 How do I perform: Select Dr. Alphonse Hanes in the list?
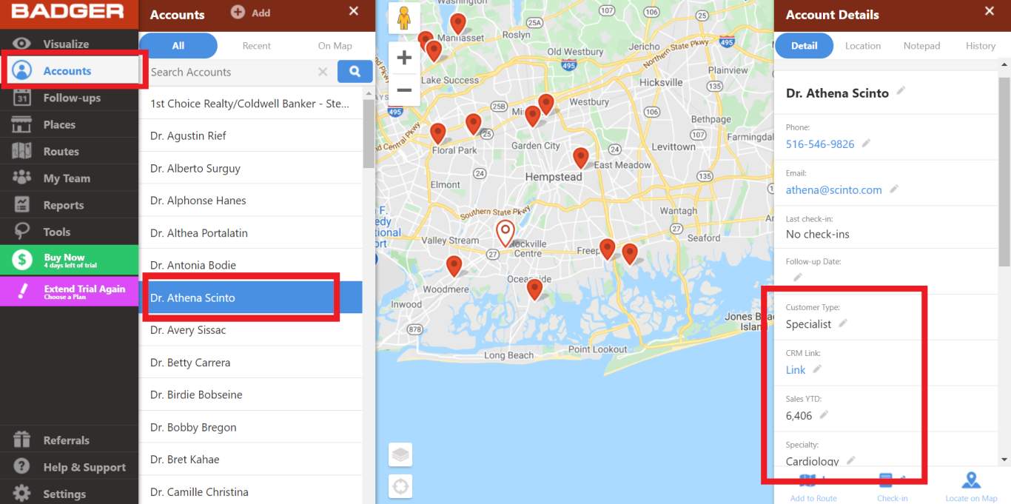251,201
